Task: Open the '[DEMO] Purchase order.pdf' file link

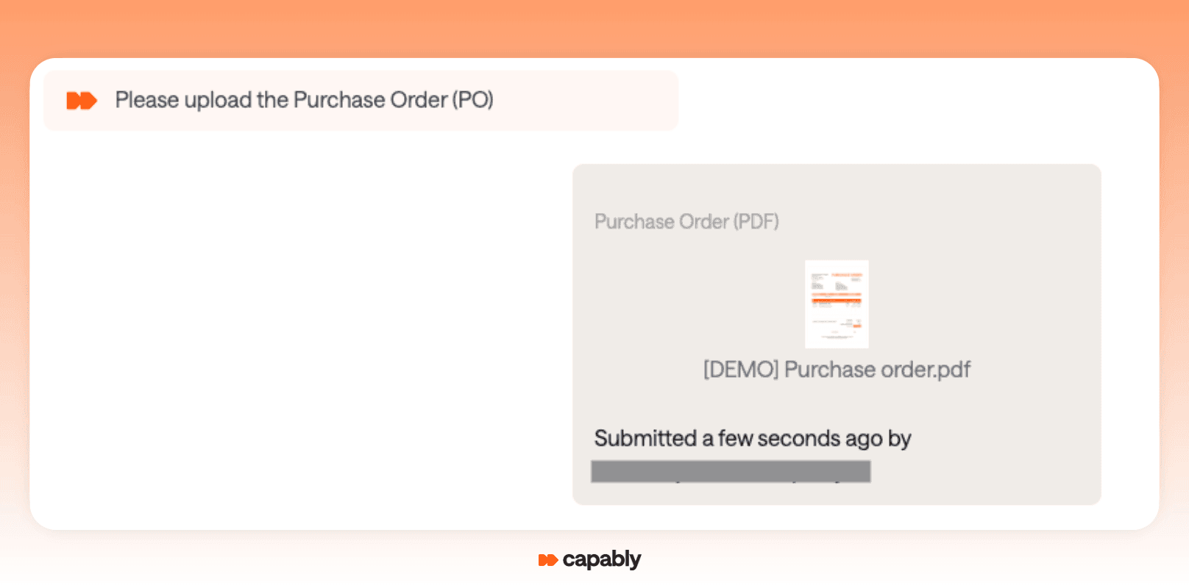Action: click(x=837, y=370)
